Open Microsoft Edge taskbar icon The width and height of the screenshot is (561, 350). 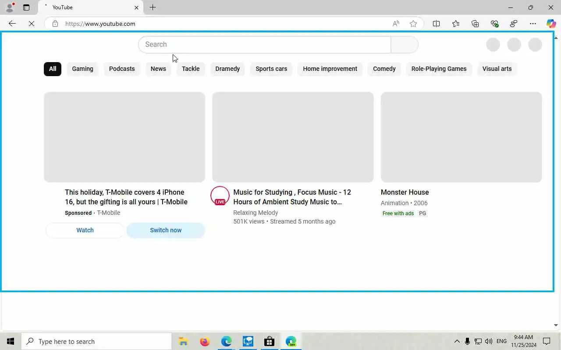click(x=226, y=341)
